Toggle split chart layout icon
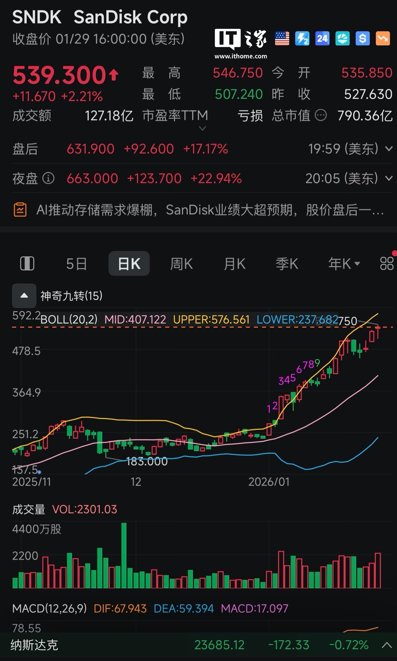This screenshot has height=661, width=397. pyautogui.click(x=27, y=263)
